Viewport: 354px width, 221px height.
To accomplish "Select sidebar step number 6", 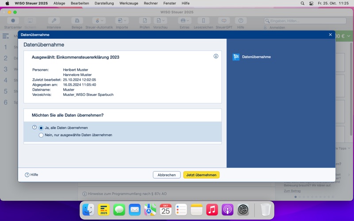I will coord(6,103).
